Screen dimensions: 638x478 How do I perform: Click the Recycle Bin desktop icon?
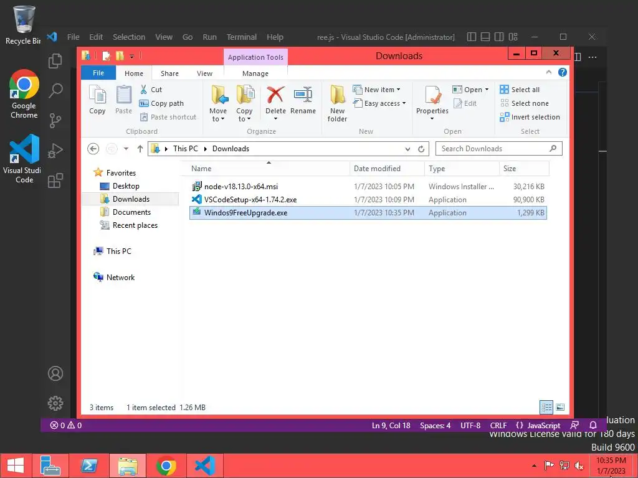coord(23,25)
